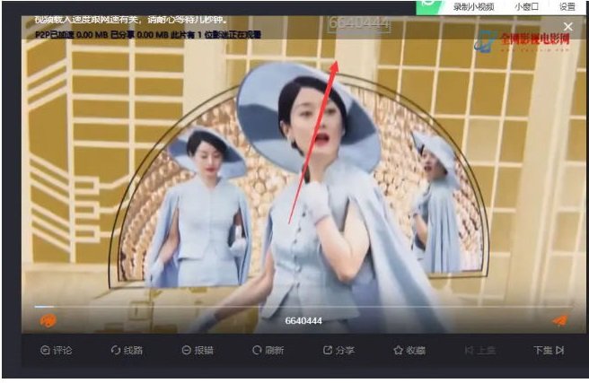Go to next episode 下集

549,351
